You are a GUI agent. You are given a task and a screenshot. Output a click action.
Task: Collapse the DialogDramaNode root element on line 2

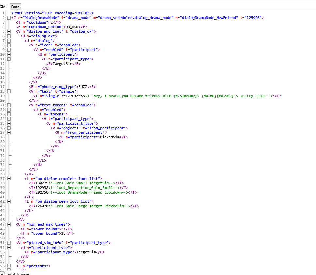(x=9, y=18)
